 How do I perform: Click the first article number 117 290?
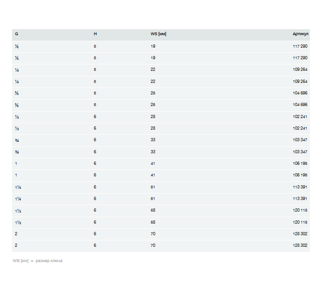(x=300, y=46)
